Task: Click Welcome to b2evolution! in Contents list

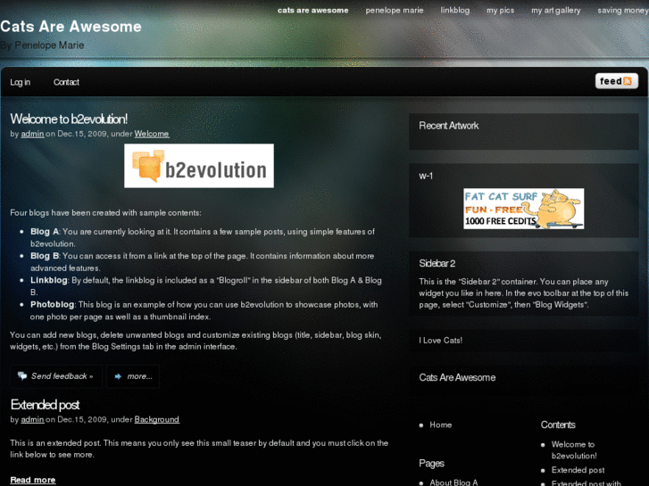Action: 574,450
